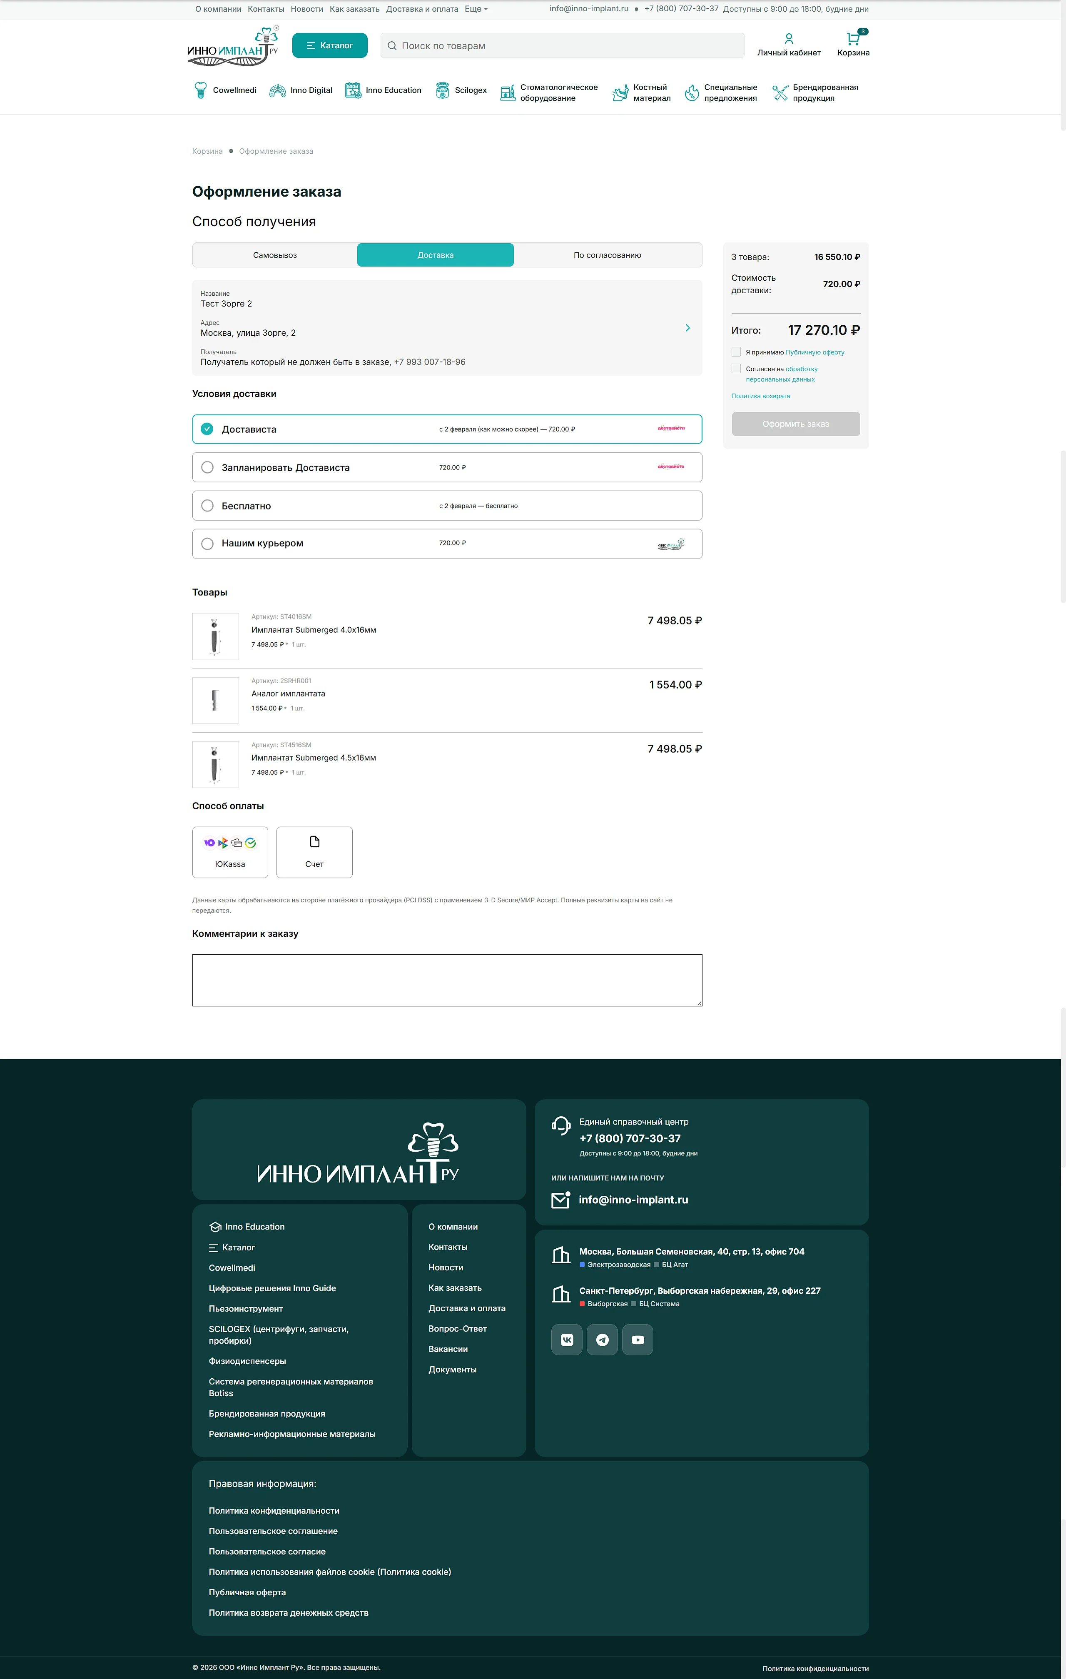
Task: Open the bone material category icon
Action: tap(620, 93)
